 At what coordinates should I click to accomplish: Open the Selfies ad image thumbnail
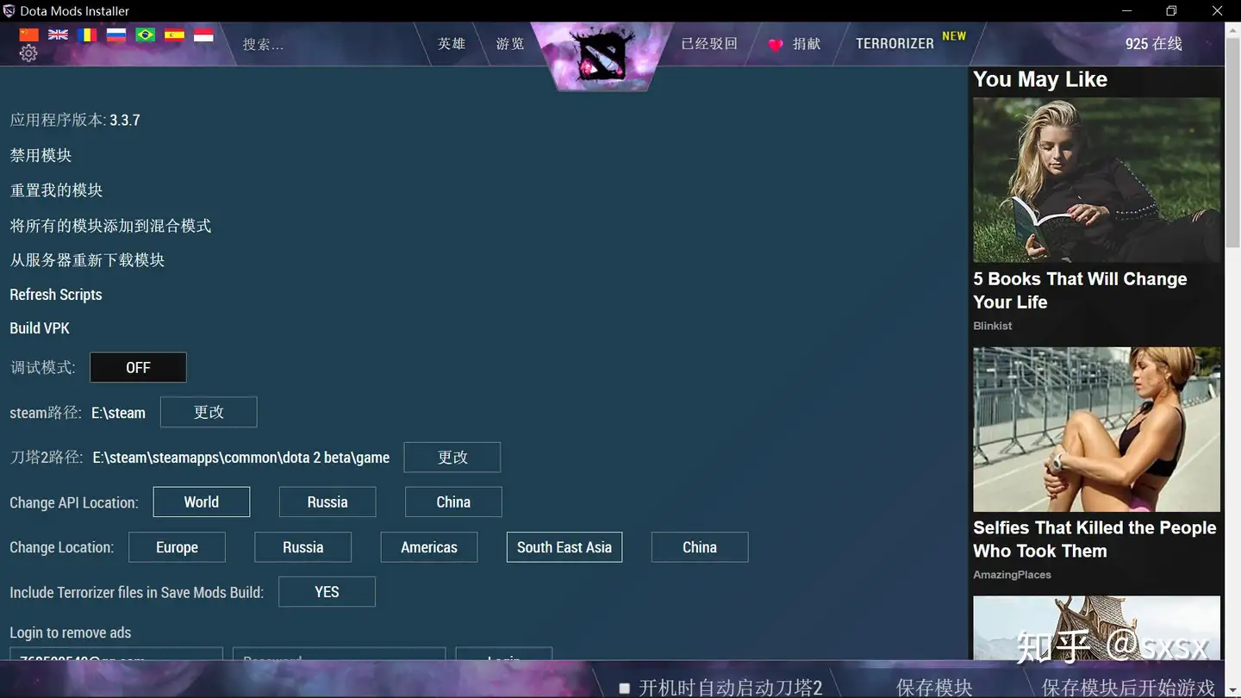pos(1096,429)
